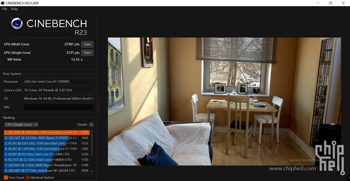Click the orange Your Score legend swatch
This screenshot has height=181, width=350.
tap(6, 178)
